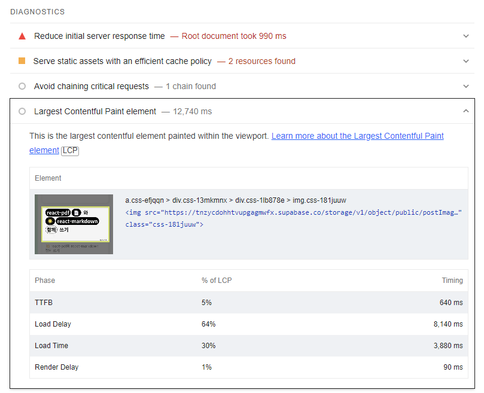Click 'Avoid chaining critical requests' title
The height and width of the screenshot is (393, 484).
click(x=92, y=86)
